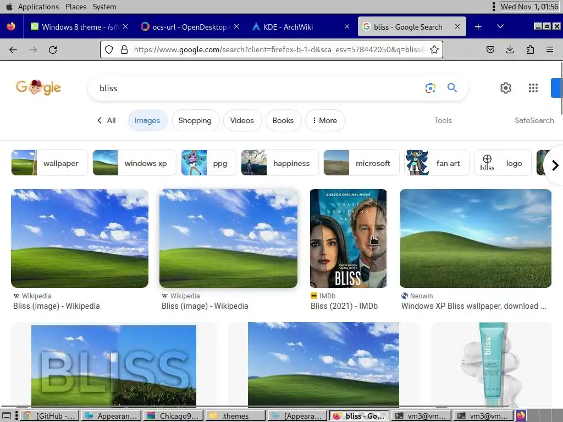Switch to Chicago9 taskbar window

tap(173, 416)
